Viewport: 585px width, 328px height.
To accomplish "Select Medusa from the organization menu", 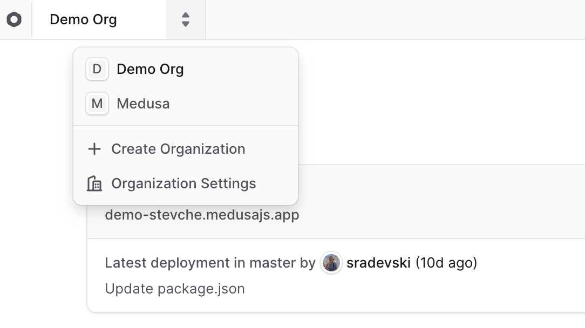I will (x=143, y=104).
